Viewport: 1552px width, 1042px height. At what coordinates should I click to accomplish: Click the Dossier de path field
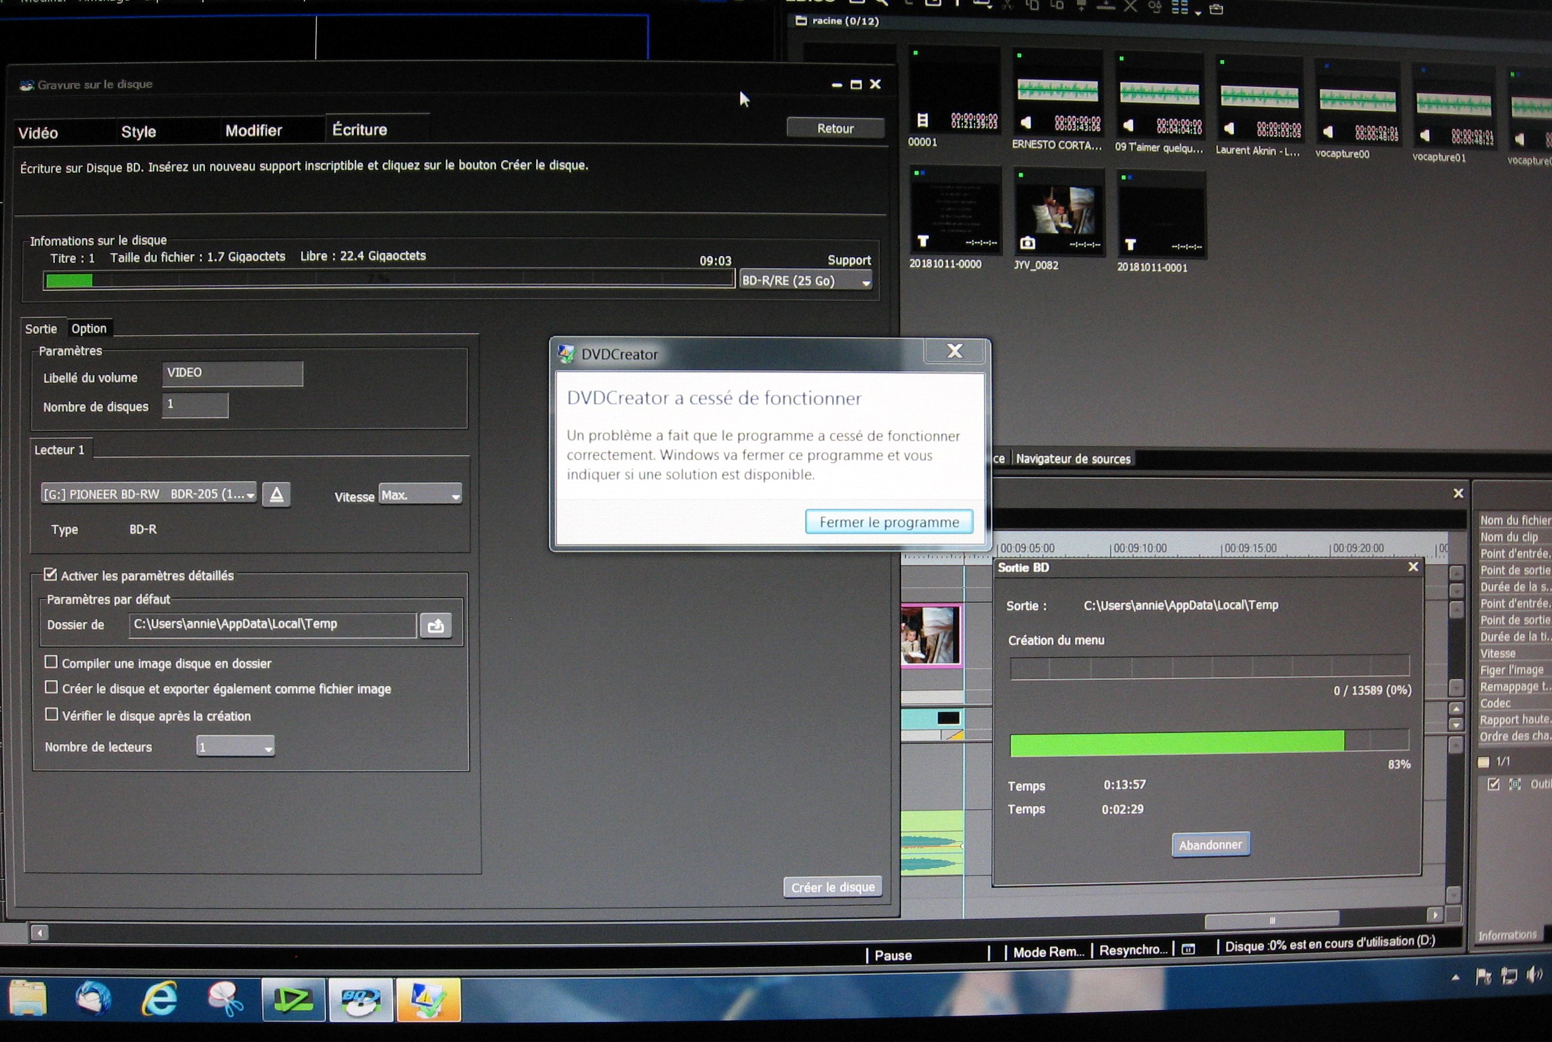coord(273,624)
